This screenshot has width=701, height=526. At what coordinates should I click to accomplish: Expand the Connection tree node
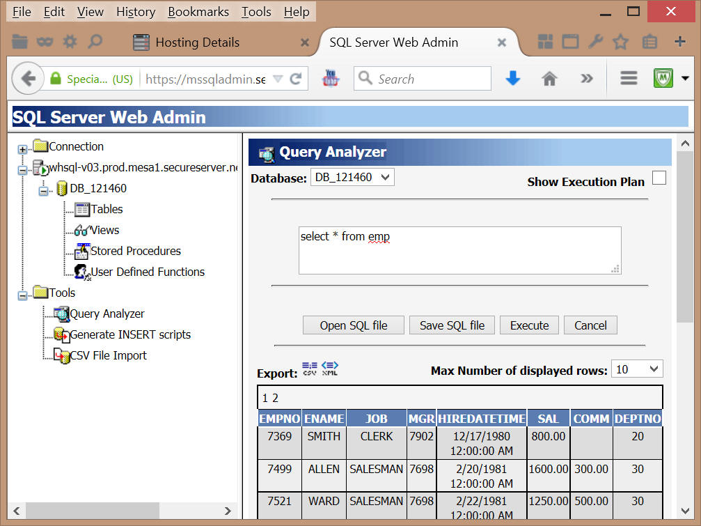22,149
